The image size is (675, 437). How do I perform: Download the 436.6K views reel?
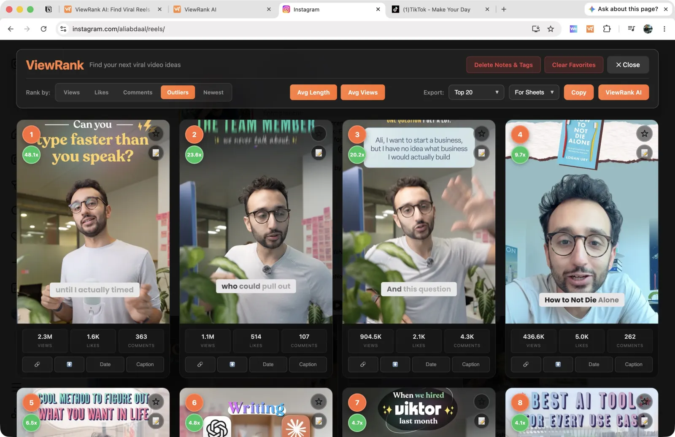pos(558,364)
